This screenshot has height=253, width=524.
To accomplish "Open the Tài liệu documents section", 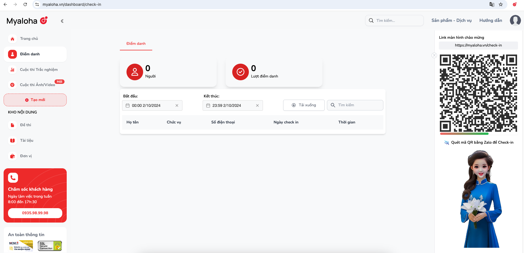I will coord(27,141).
